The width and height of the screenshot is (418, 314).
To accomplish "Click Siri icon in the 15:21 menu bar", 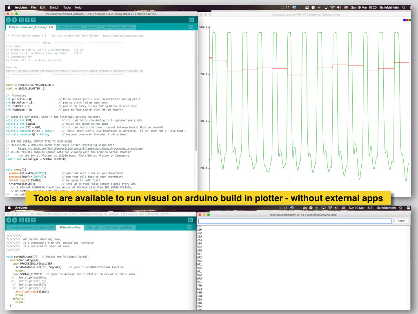I will point(408,208).
